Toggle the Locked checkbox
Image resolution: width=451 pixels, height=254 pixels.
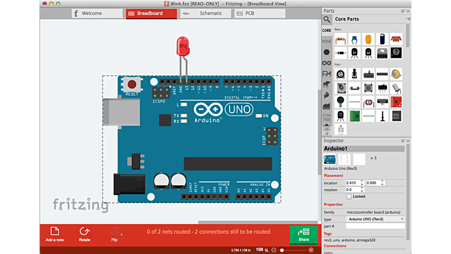349,196
